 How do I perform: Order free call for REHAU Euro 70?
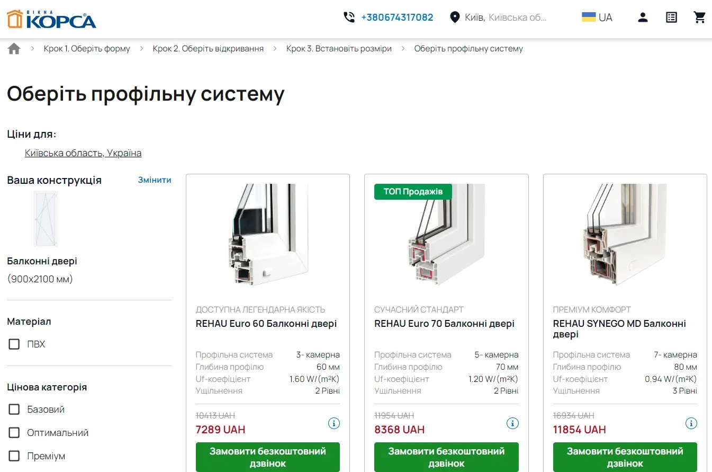(x=446, y=457)
